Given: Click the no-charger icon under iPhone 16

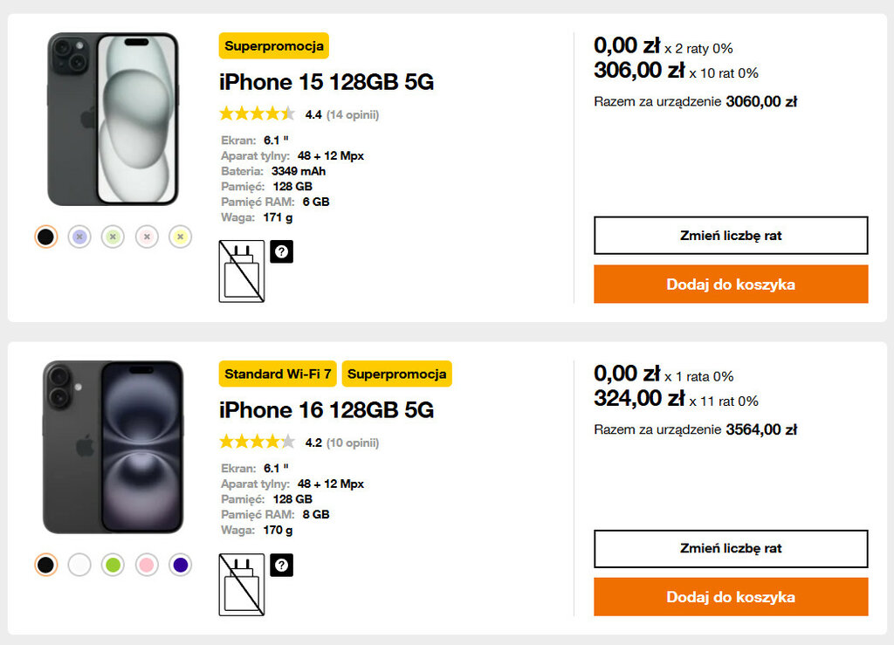Looking at the screenshot, I should tap(241, 584).
